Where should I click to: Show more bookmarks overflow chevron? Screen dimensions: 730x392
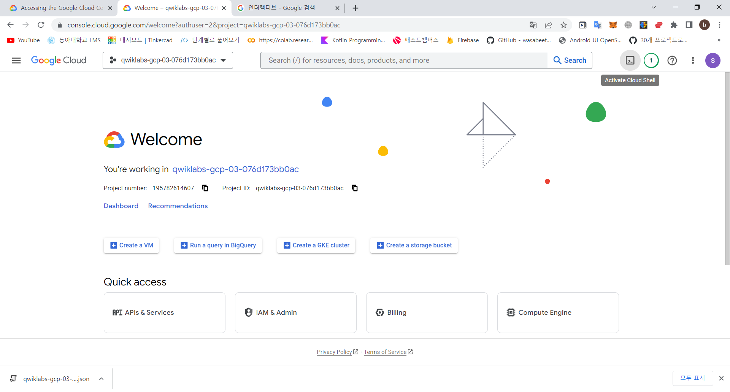719,40
